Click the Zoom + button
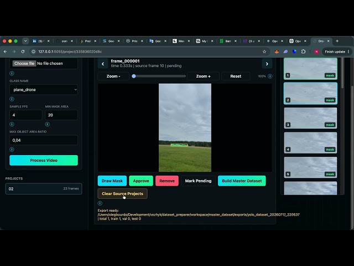This screenshot has height=266, width=354. click(203, 76)
